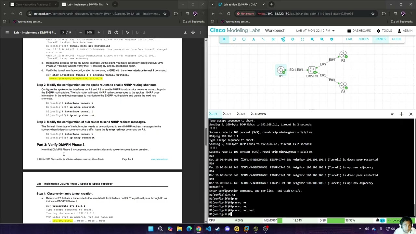The height and width of the screenshot is (234, 416).
Task: Zoom in the topology canvas
Action: point(322,39)
